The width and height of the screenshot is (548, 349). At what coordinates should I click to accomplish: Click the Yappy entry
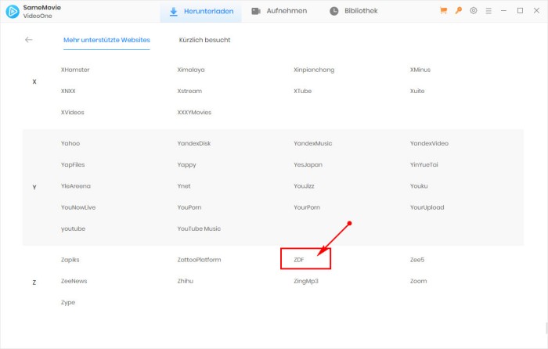(186, 165)
